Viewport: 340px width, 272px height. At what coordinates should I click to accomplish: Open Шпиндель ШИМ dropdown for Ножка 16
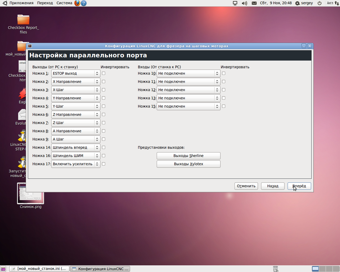[x=76, y=156]
